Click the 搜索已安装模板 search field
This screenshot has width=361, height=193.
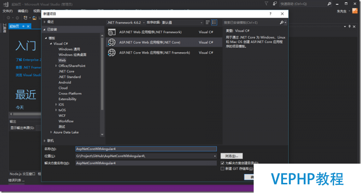[x=250, y=23]
